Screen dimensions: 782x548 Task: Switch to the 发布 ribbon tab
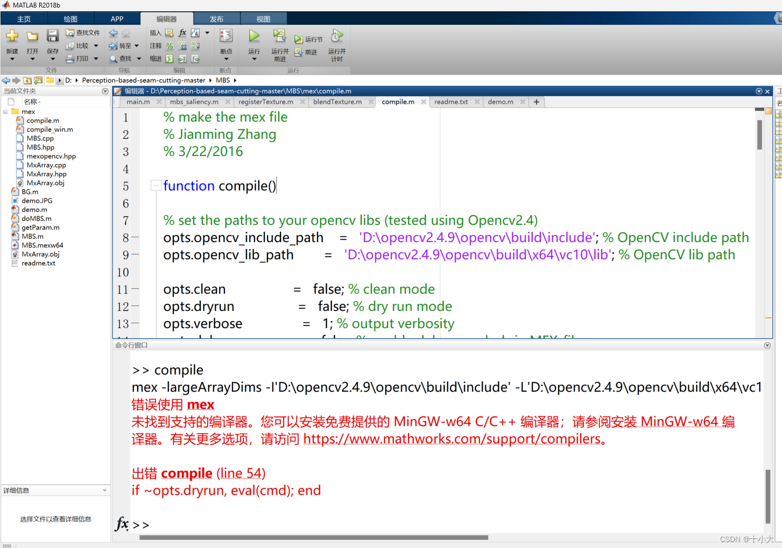click(216, 19)
